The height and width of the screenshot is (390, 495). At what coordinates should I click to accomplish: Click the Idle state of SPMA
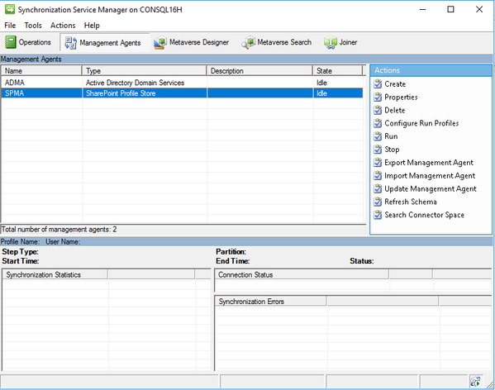[321, 93]
